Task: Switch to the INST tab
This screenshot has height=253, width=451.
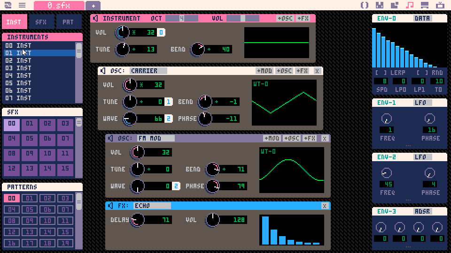Action: (x=15, y=22)
